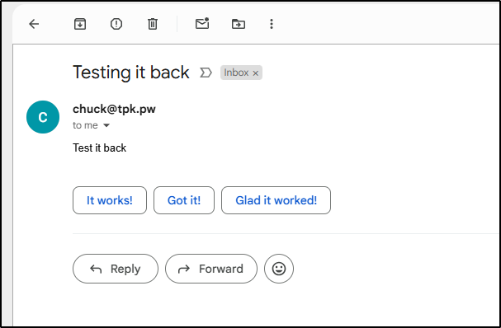Mark this email as unread

(202, 23)
